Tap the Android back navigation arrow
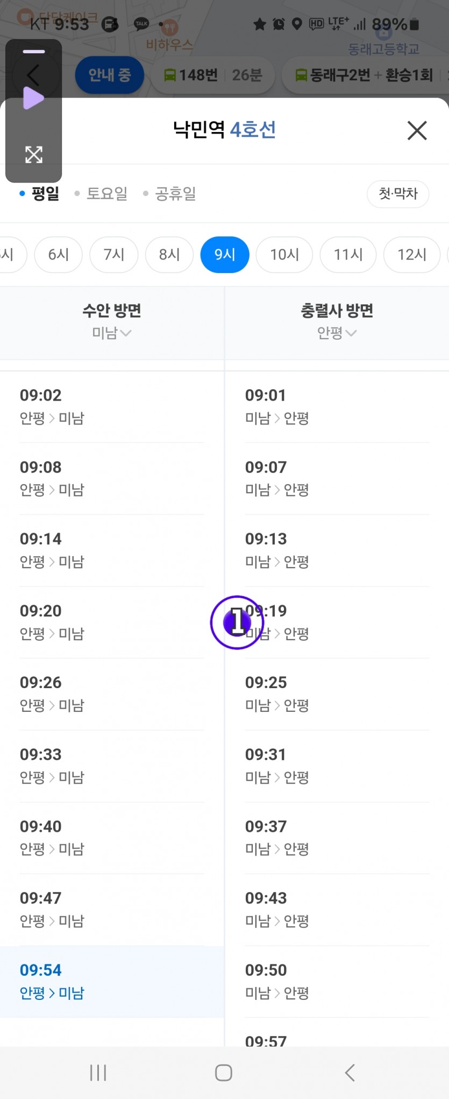 [350, 1073]
